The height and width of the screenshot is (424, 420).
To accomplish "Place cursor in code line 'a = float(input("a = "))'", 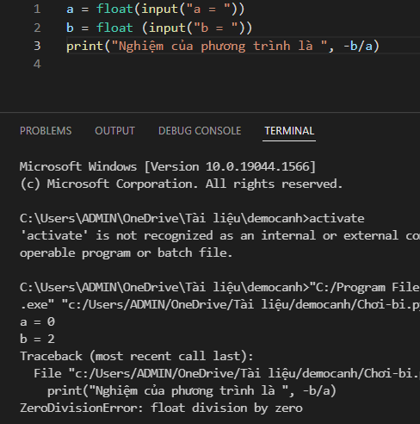I will [156, 9].
